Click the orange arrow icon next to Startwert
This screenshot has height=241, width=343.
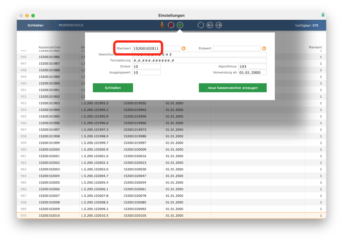coord(184,48)
